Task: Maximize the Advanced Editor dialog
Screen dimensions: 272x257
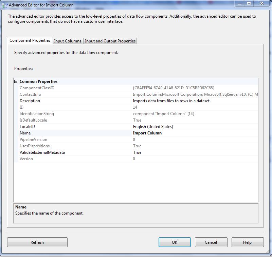Action: coord(249,4)
